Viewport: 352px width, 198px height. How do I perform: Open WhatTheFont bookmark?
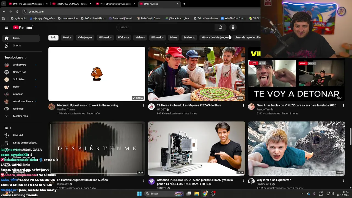[233, 18]
